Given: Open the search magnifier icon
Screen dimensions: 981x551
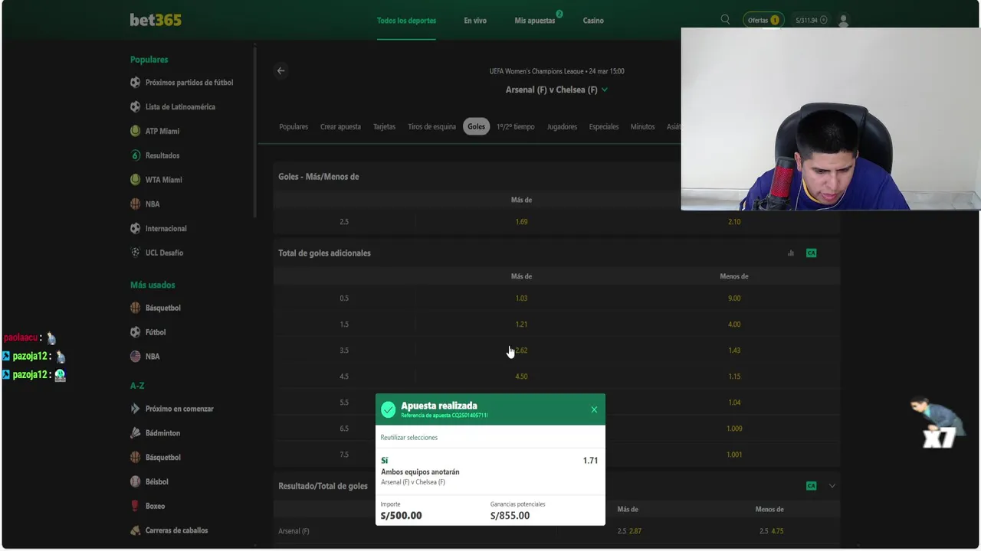Looking at the screenshot, I should (725, 20).
